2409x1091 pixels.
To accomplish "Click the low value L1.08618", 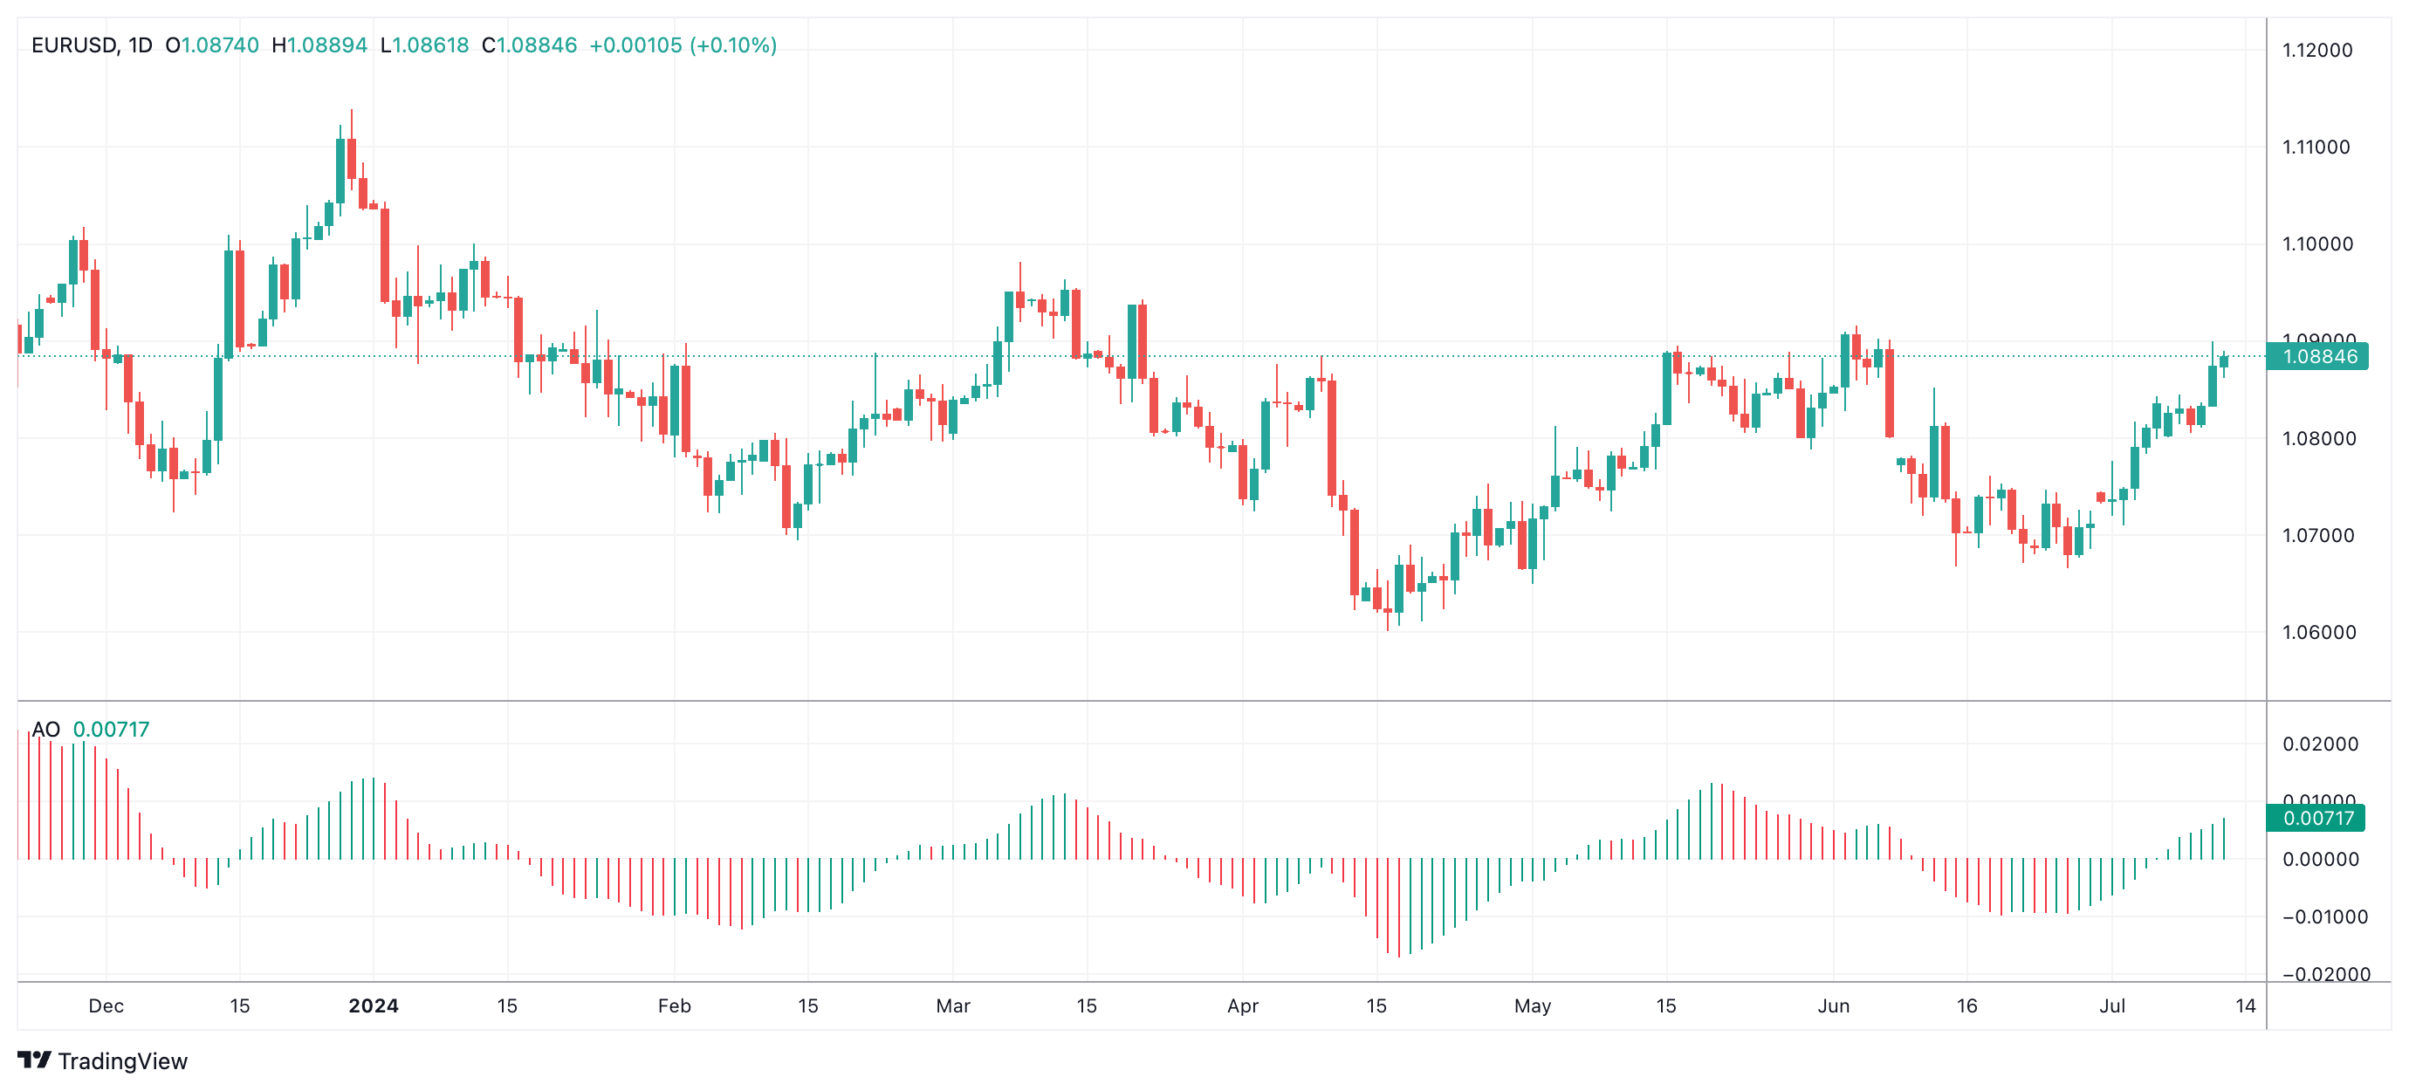I will [422, 45].
